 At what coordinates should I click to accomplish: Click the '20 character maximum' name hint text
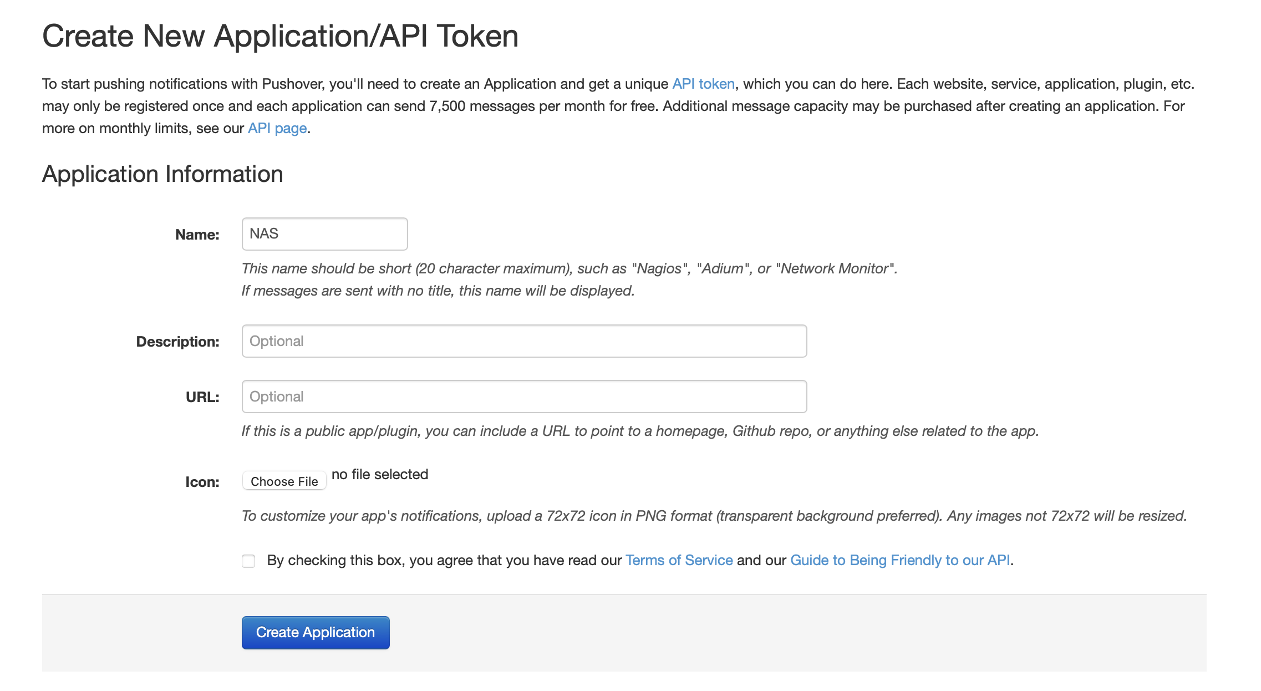tap(570, 268)
